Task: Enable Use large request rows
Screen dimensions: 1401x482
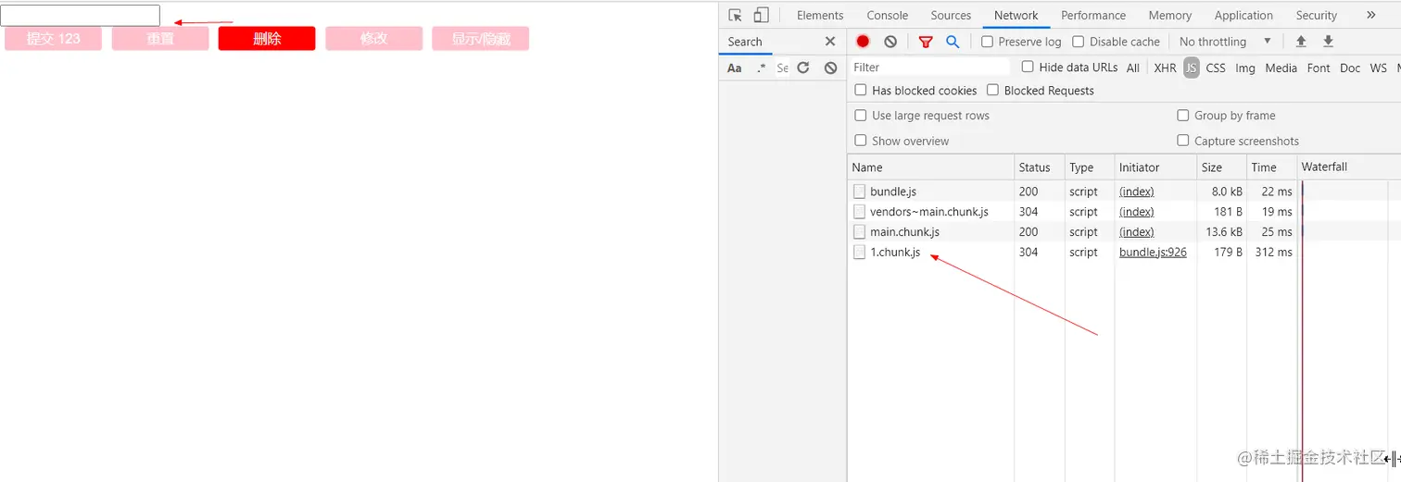Action: 861,116
